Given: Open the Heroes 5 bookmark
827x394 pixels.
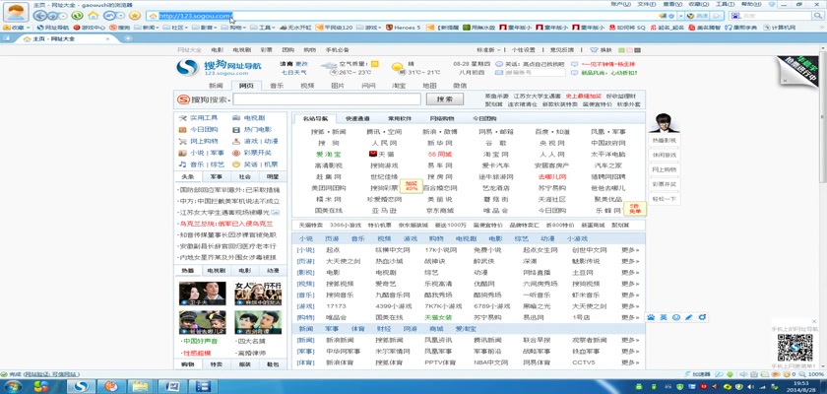Looking at the screenshot, I should (x=403, y=28).
